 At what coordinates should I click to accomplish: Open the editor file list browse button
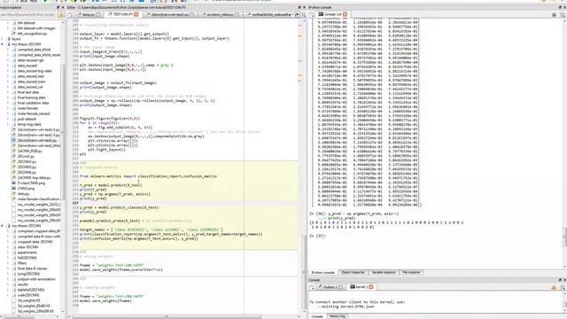point(71,14)
